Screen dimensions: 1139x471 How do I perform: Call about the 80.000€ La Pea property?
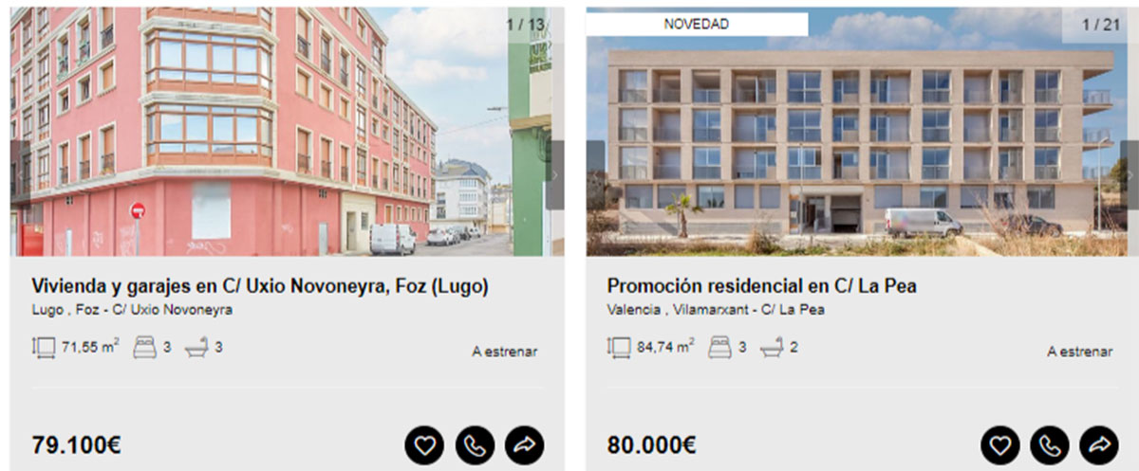(x=1050, y=444)
